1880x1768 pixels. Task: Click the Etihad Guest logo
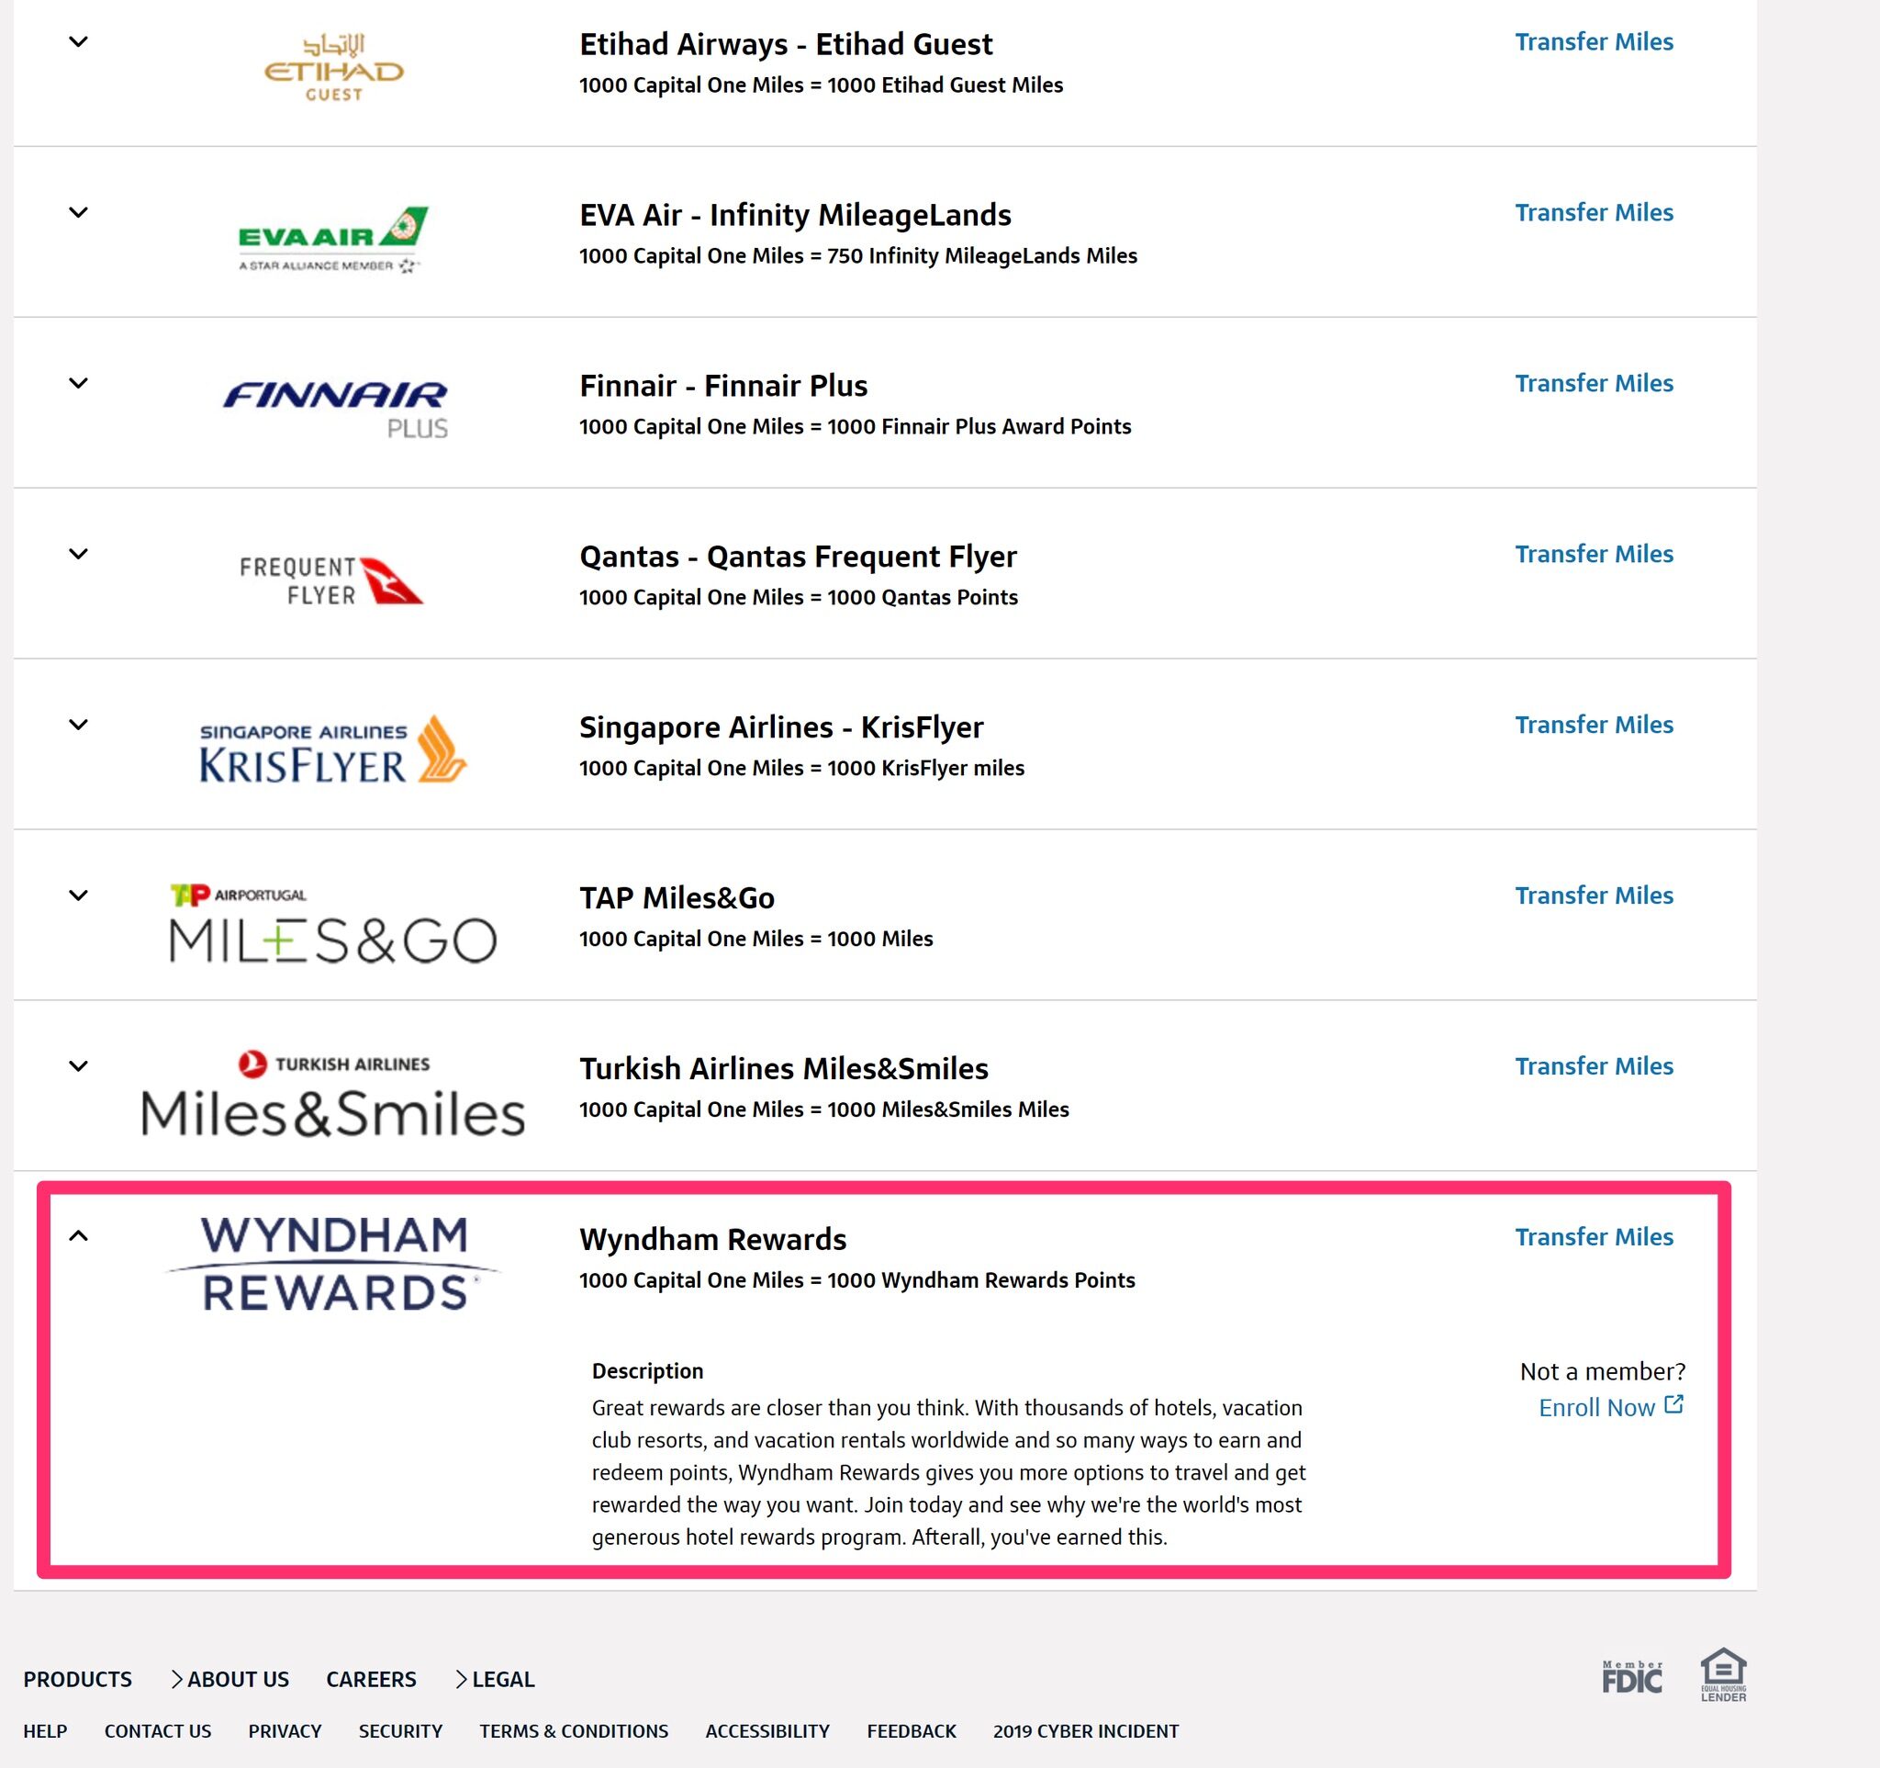(x=333, y=68)
